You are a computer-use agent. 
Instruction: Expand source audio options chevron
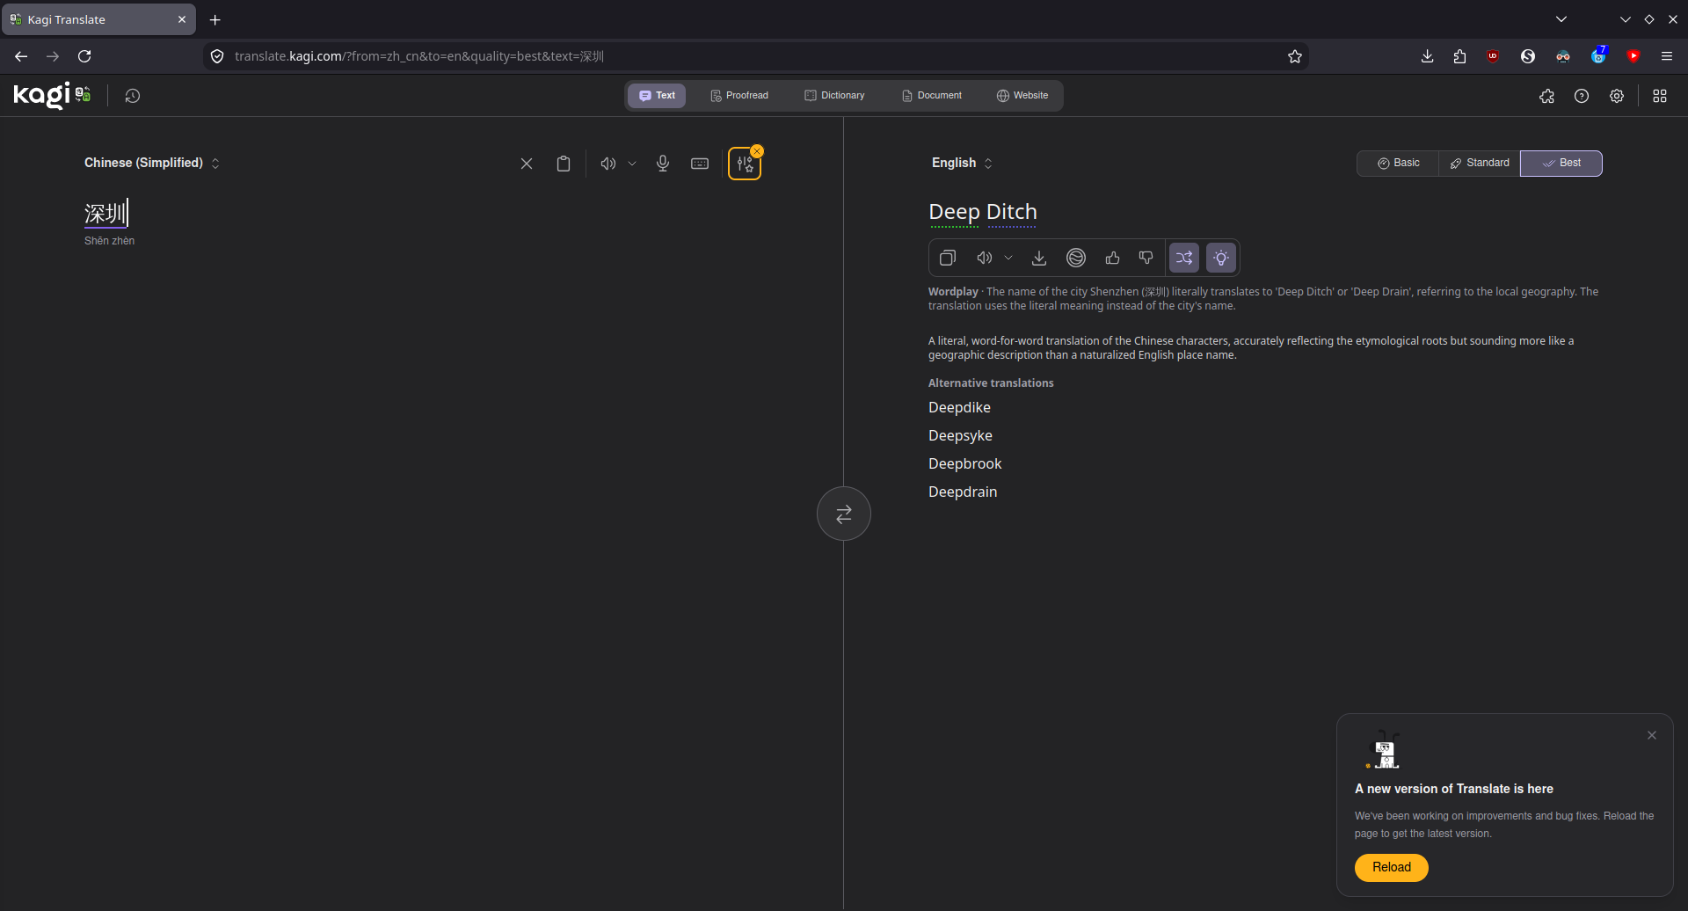pos(632,164)
